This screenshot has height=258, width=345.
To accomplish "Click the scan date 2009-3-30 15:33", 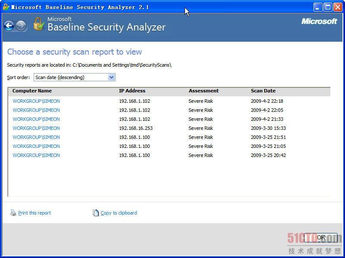I will pos(268,128).
